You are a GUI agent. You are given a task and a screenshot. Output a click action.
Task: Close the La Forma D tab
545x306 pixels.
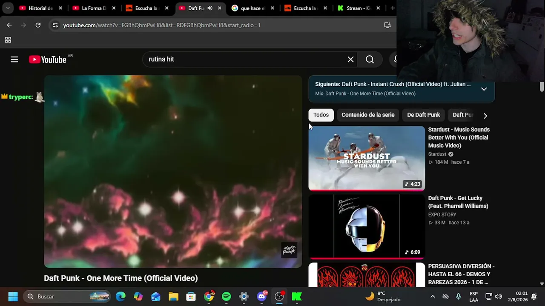[114, 8]
